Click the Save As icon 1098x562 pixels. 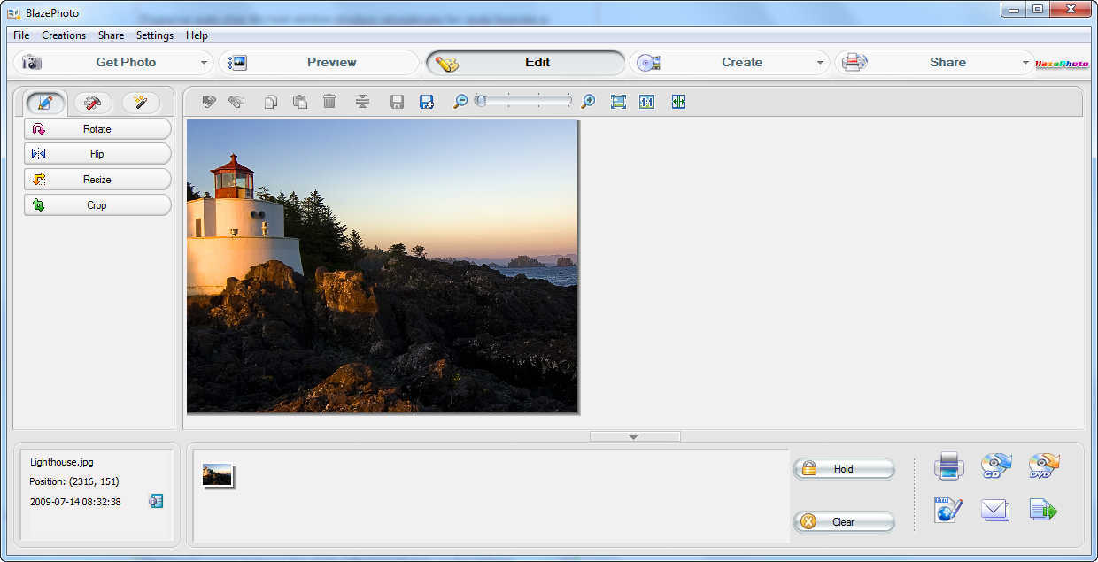click(x=427, y=102)
